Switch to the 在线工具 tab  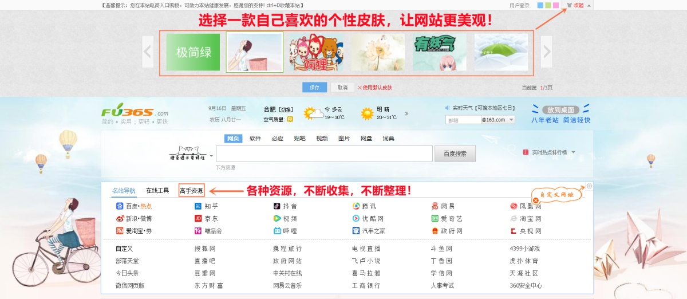coord(157,191)
